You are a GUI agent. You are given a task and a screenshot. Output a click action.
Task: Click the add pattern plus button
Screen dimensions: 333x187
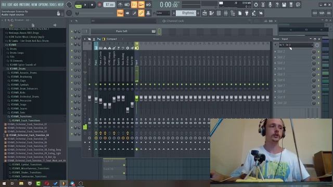[x=198, y=13]
